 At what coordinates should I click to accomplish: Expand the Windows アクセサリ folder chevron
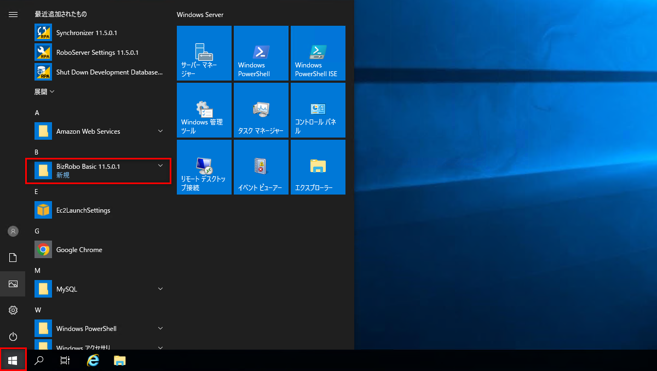[x=160, y=347]
